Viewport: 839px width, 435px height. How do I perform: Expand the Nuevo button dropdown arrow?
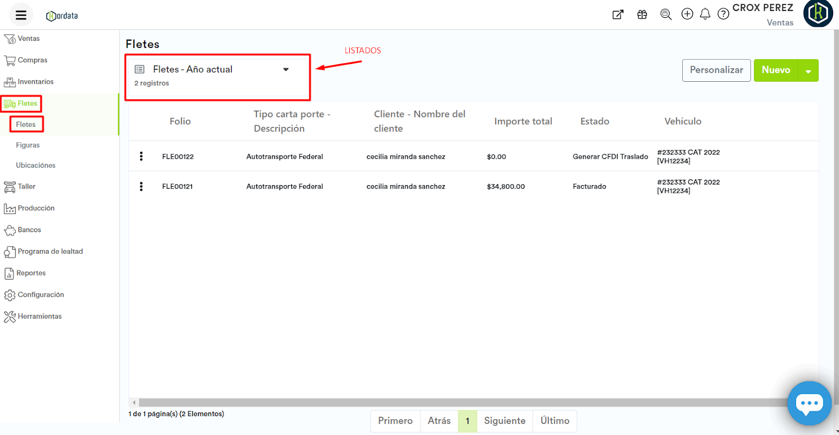[808, 71]
